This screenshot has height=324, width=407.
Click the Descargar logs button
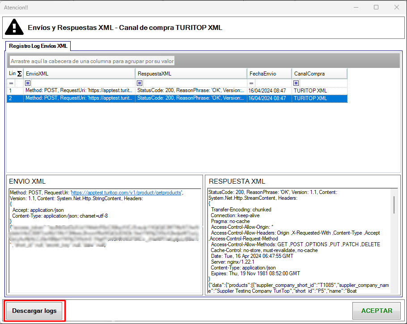coord(34,311)
